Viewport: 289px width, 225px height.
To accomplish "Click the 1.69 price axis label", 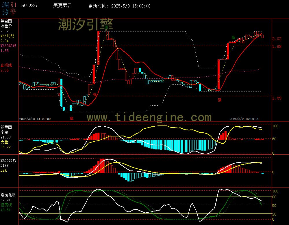I will (277, 98).
